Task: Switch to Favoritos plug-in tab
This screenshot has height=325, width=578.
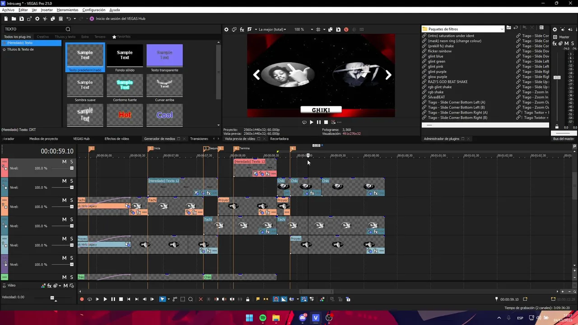Action: [121, 37]
